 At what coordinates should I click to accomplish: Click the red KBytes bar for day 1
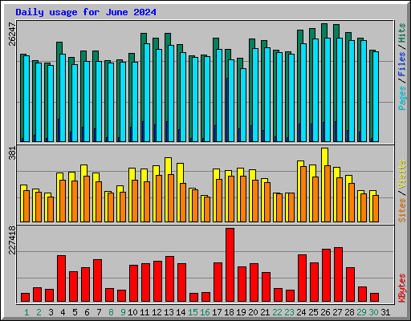coord(25,298)
